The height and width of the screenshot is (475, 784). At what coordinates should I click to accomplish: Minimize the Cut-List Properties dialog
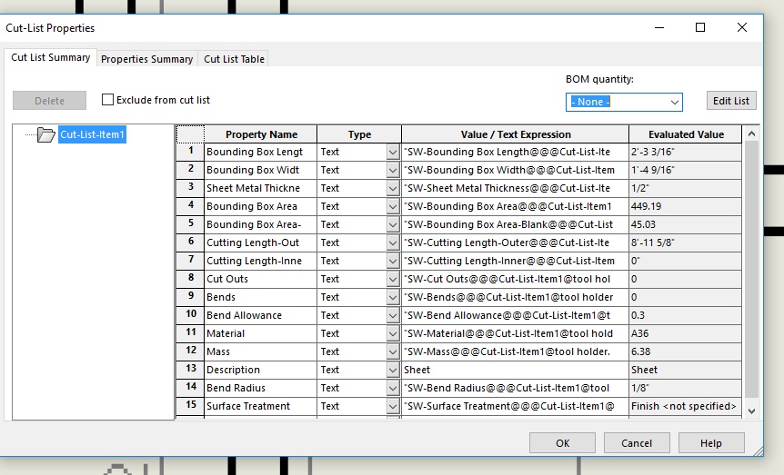tap(659, 27)
